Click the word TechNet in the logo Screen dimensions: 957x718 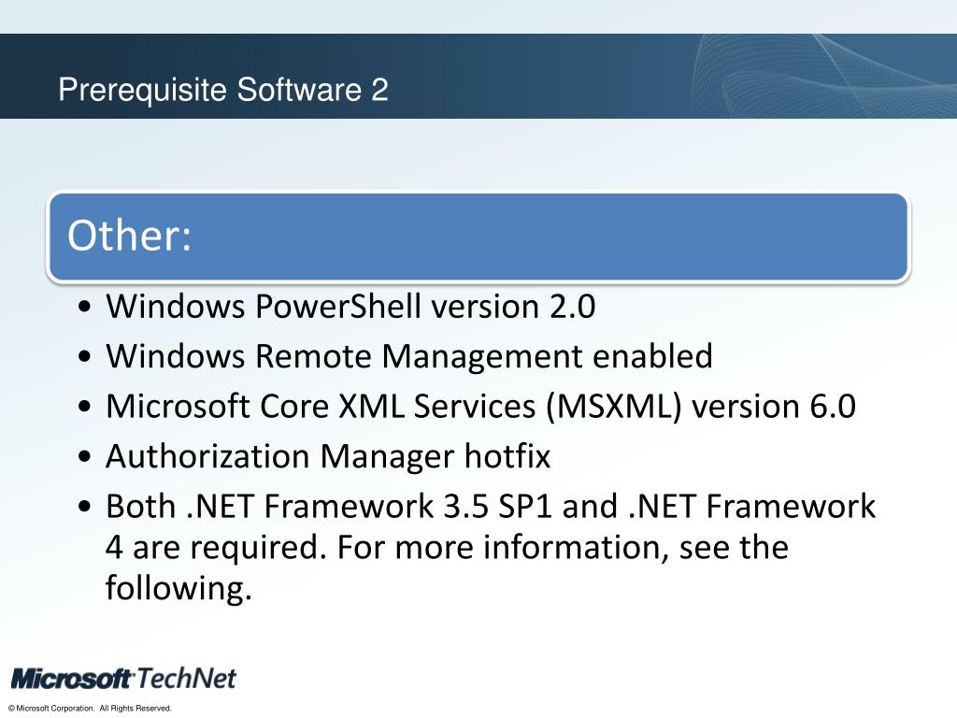(x=187, y=678)
